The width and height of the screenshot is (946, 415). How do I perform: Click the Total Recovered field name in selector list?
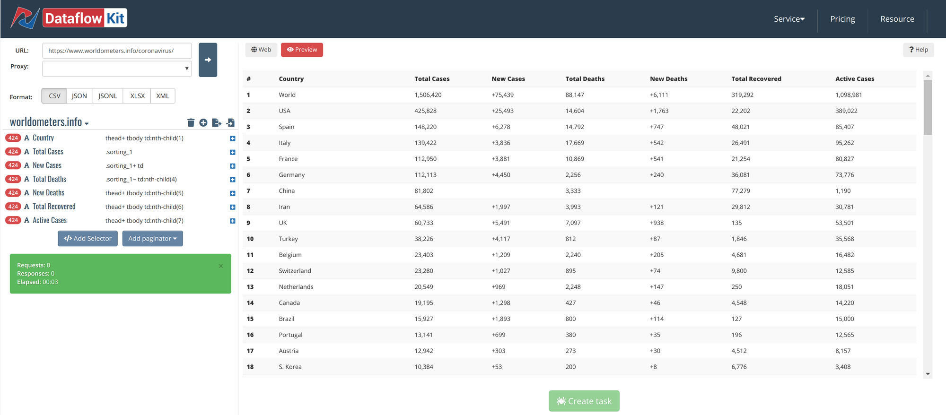click(54, 207)
